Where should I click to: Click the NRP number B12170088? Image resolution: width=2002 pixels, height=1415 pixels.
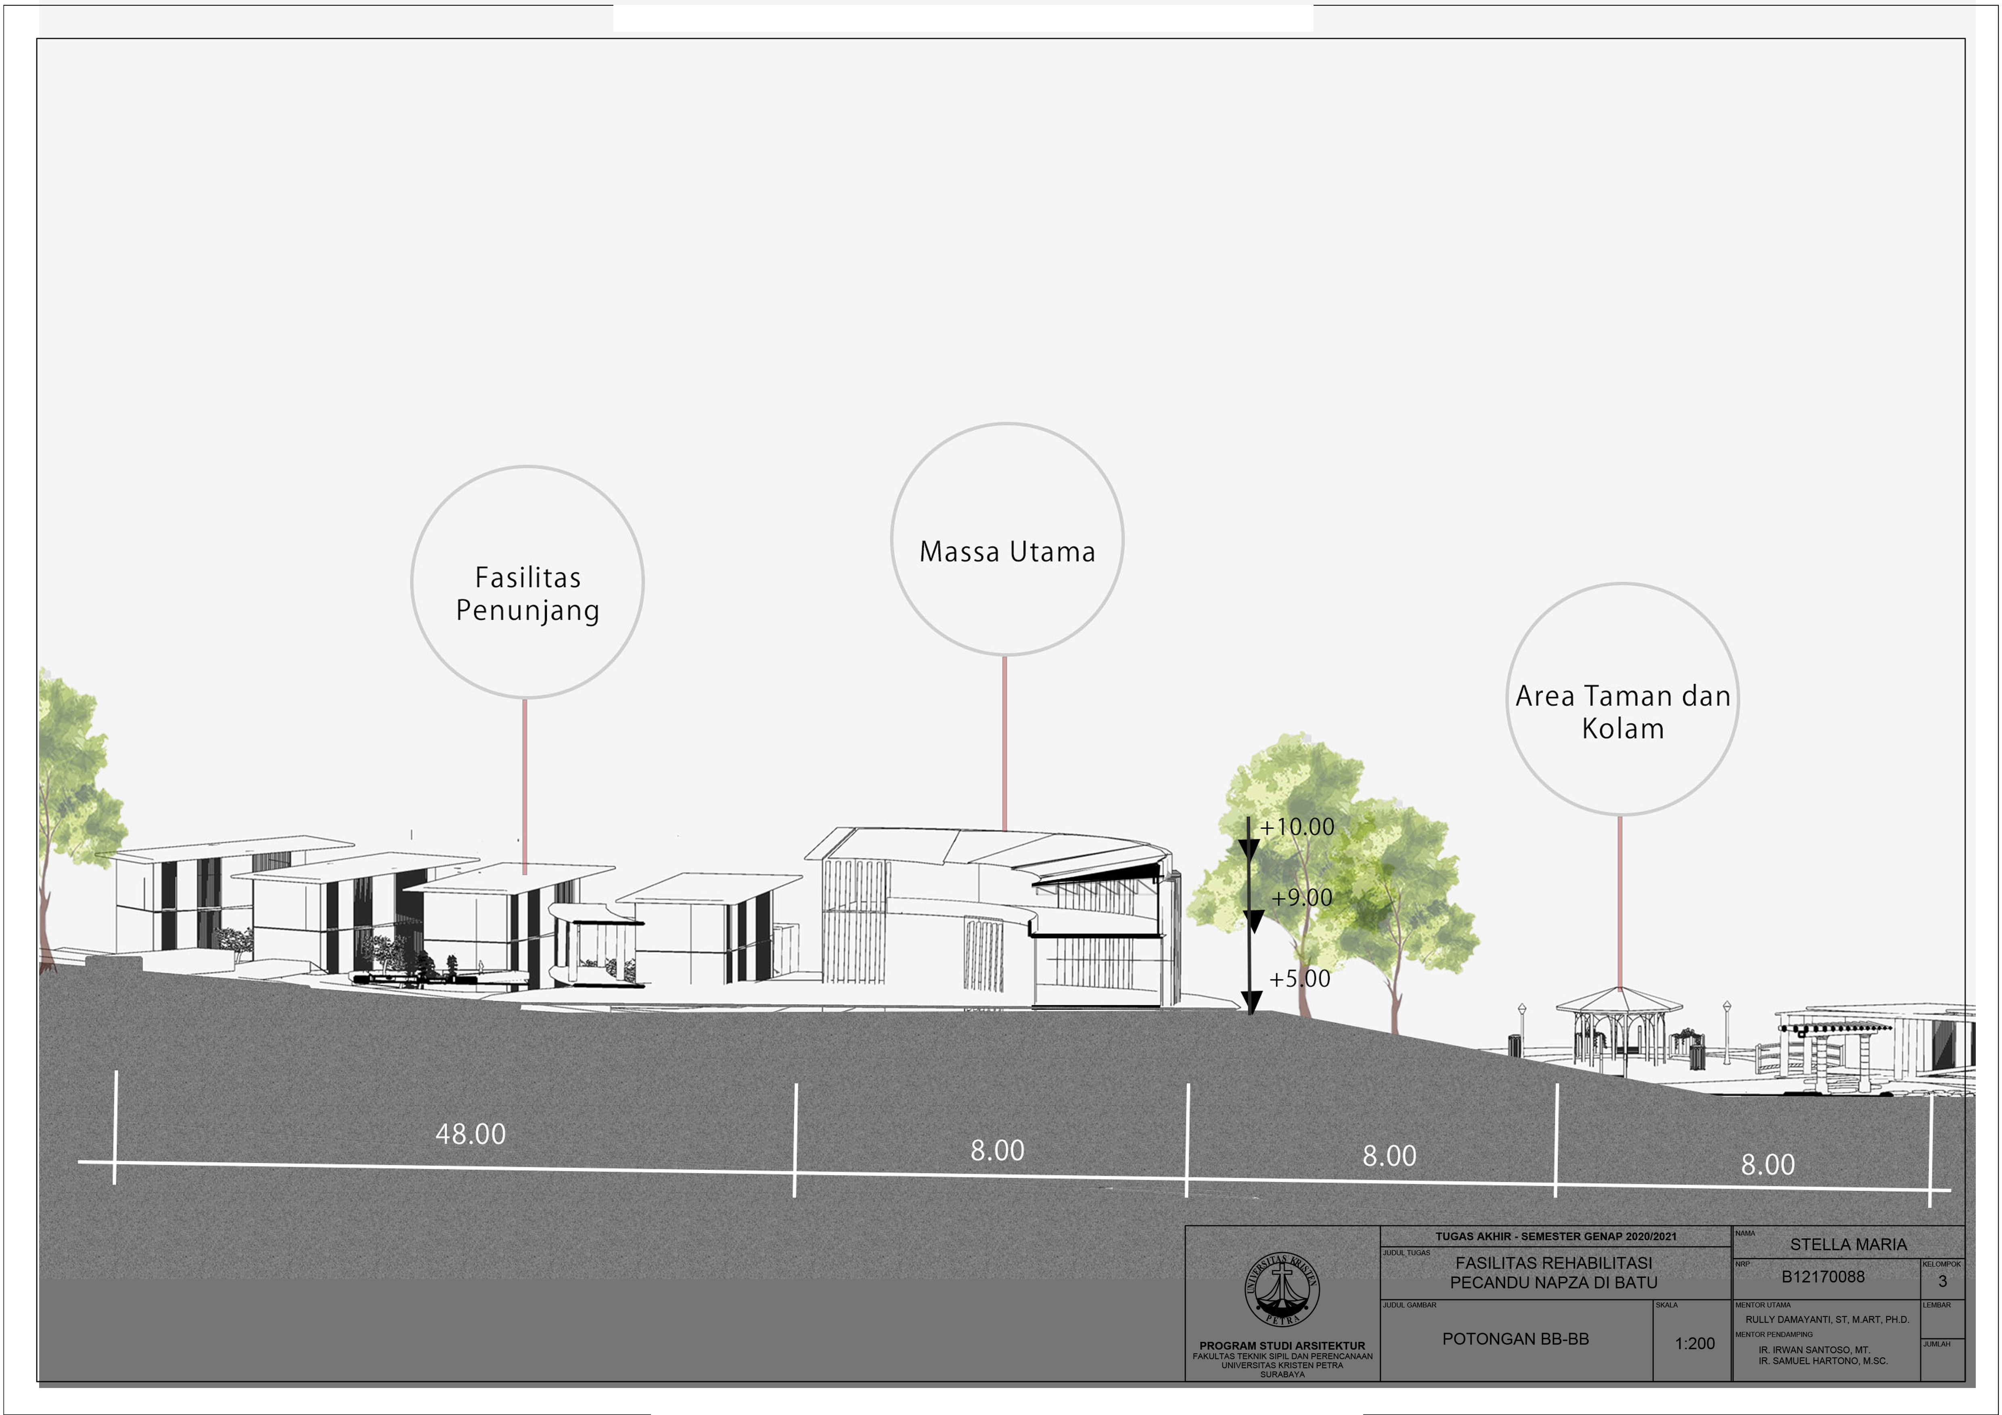coord(1822,1277)
